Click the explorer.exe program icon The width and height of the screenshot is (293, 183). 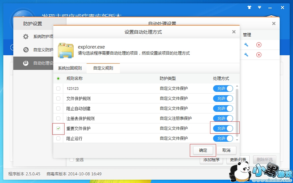pyautogui.click(x=66, y=50)
